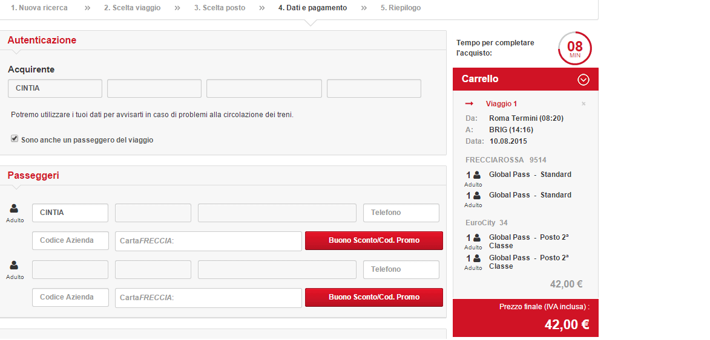Image resolution: width=710 pixels, height=340 pixels.
Task: Click first passenger name field CINTIA
Action: point(70,213)
